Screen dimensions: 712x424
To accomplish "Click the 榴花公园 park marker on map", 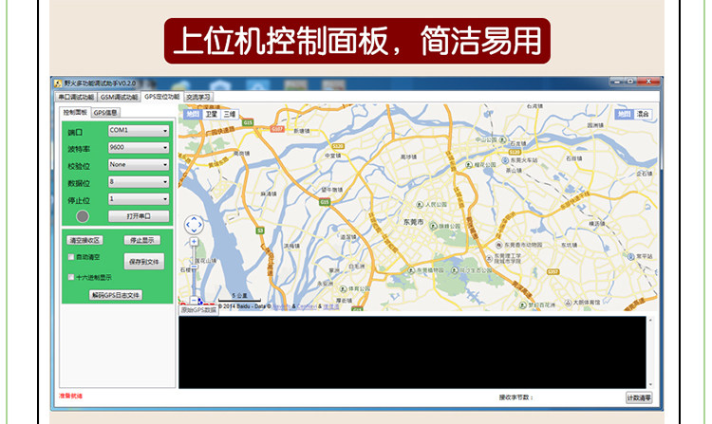I will click(x=469, y=165).
